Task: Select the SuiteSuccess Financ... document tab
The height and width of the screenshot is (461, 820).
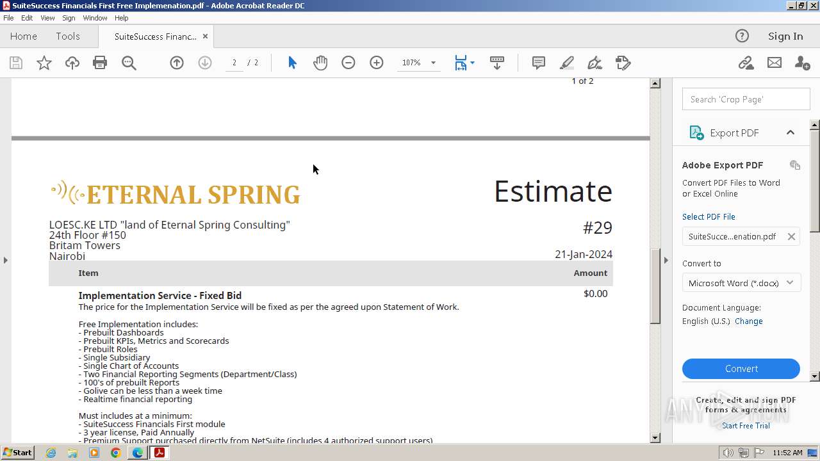Action: tap(155, 36)
